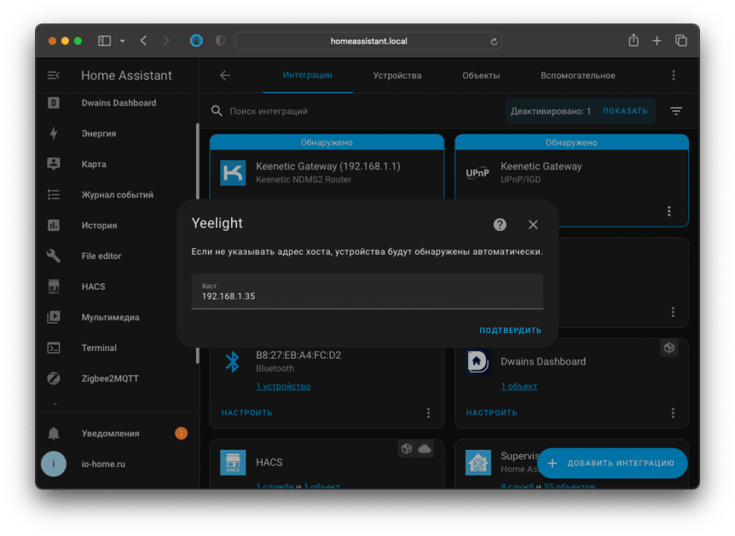Collapse the Home Assistant sidebar menu icon
735x536 pixels.
53,75
